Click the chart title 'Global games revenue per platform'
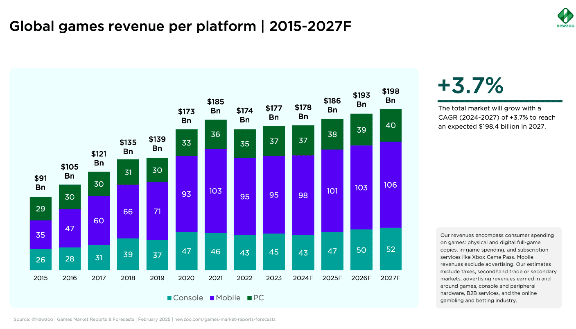The image size is (576, 329). 133,27
